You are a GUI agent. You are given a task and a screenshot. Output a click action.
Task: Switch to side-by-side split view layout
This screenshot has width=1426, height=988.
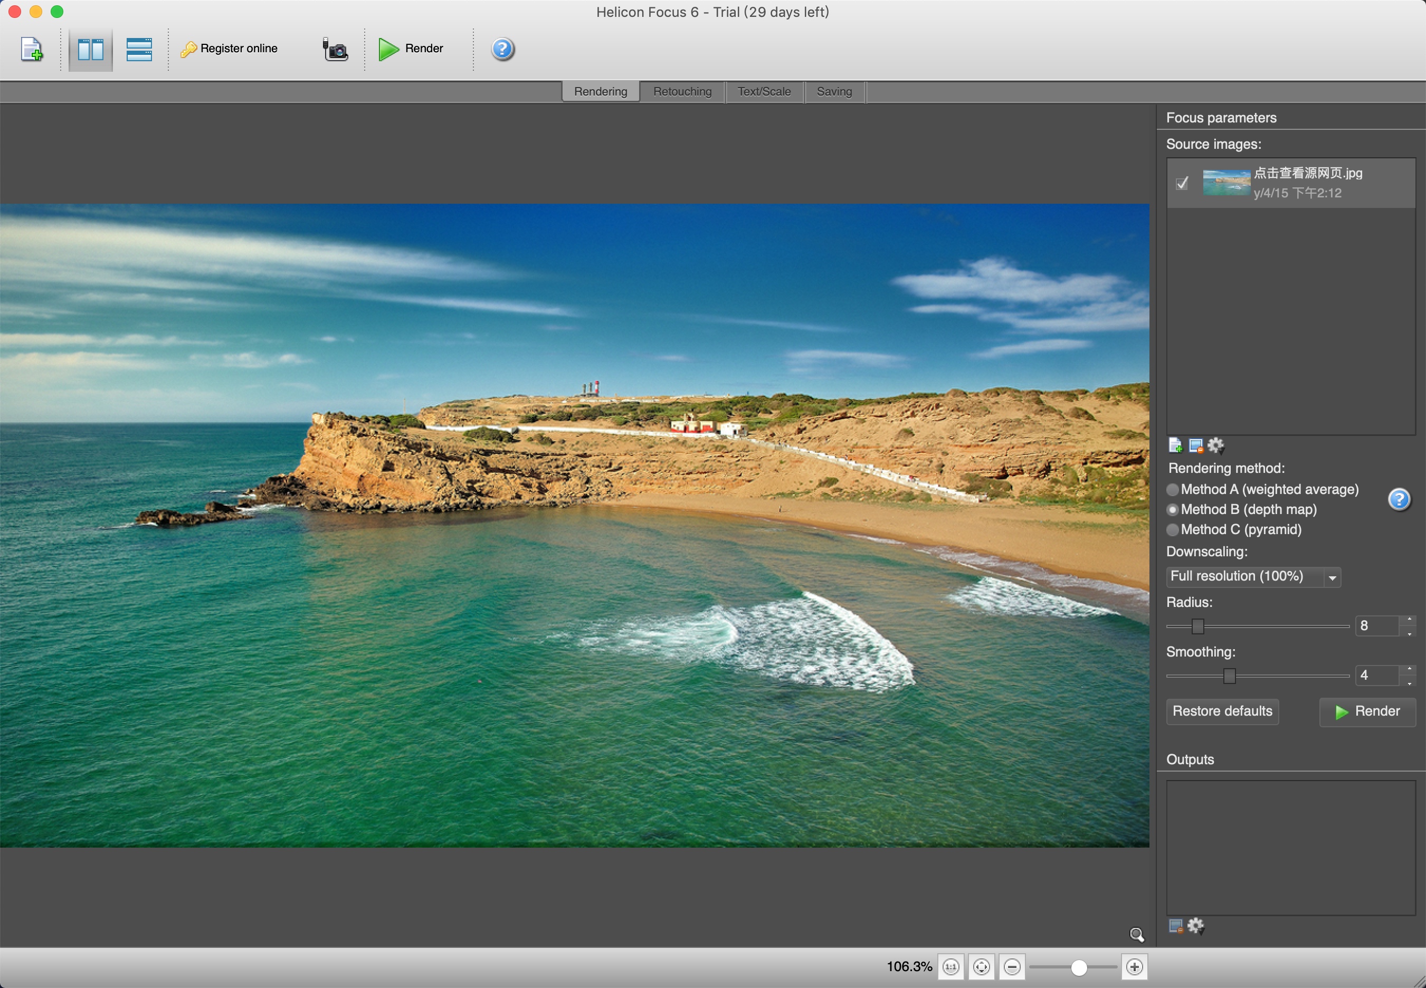[x=90, y=49]
